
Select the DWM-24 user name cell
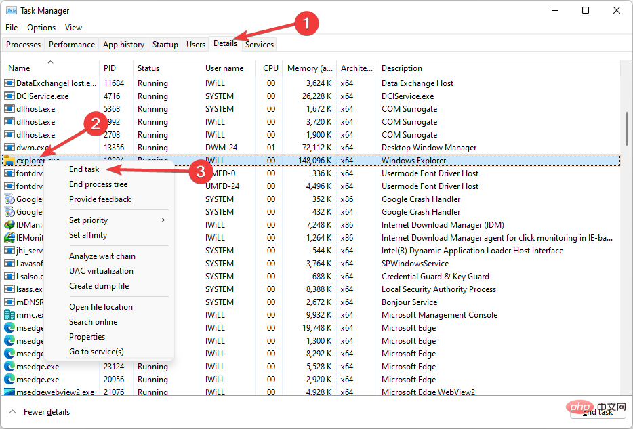point(221,148)
